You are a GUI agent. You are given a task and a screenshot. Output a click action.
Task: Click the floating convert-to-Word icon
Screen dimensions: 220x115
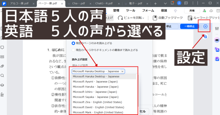(205, 36)
